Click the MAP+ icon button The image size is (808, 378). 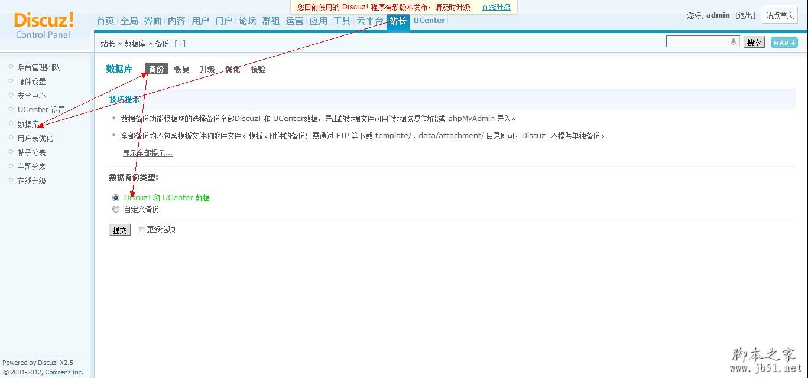[x=784, y=42]
